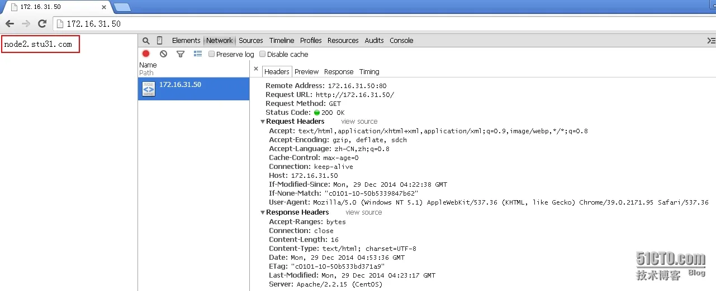Switch to the Console panel
This screenshot has width=716, height=291.
401,41
